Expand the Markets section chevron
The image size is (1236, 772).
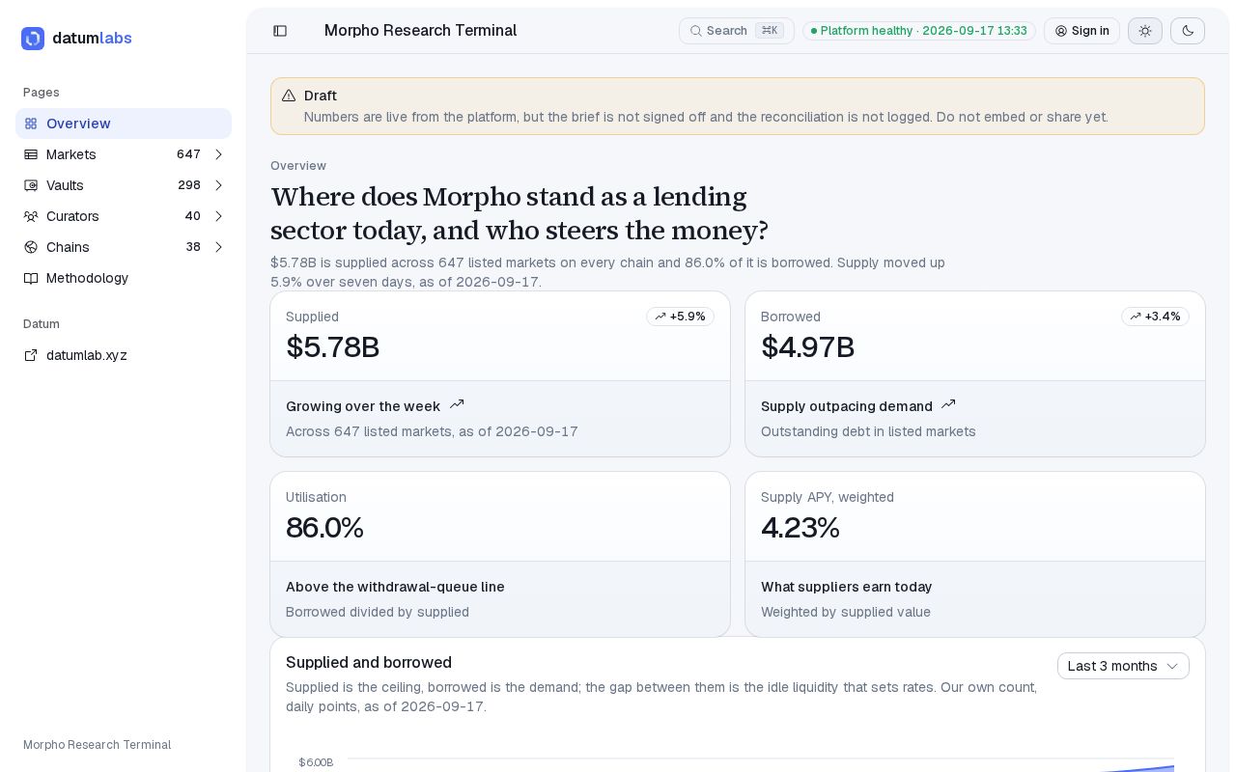[219, 154]
